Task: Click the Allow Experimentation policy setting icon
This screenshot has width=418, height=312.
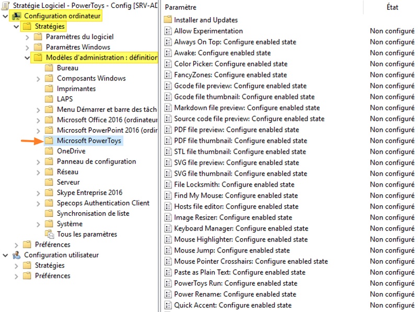Action: [x=168, y=31]
